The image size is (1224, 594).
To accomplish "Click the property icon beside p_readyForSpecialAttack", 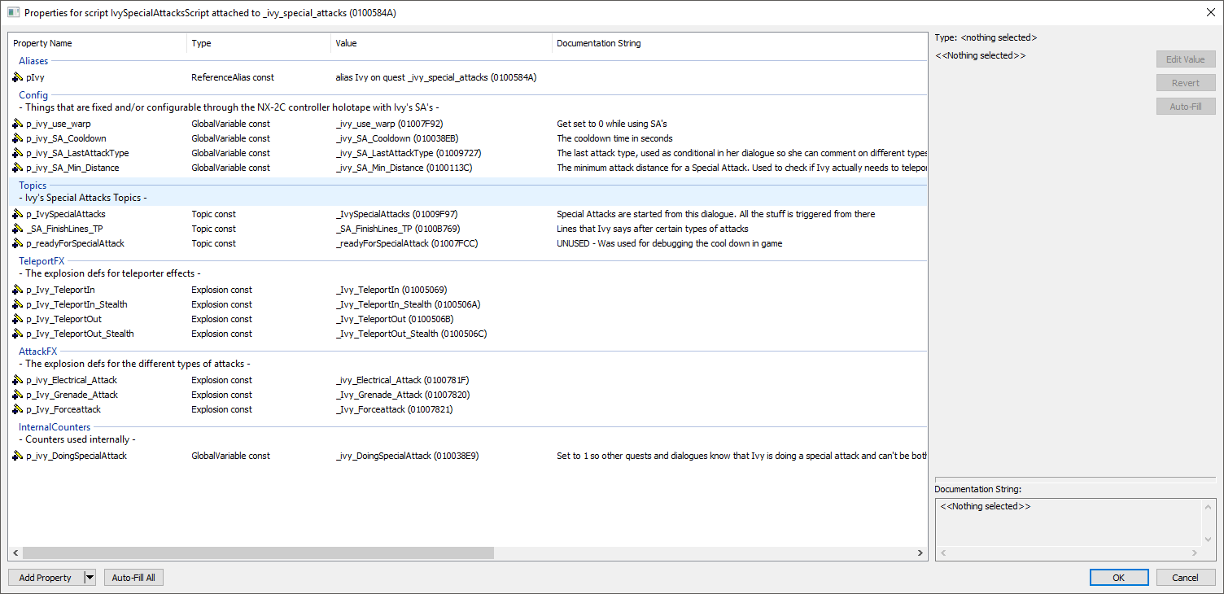I will click(18, 243).
